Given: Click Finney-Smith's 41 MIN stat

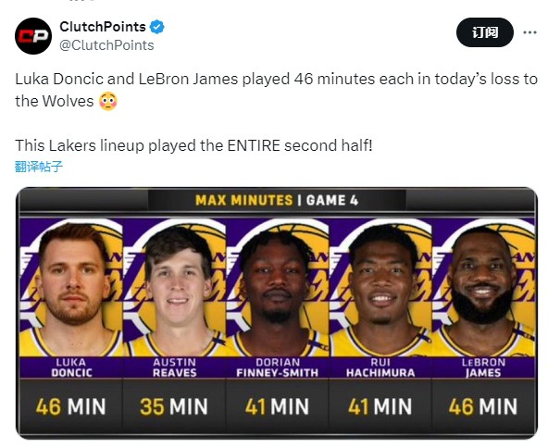Looking at the screenshot, I should (277, 406).
